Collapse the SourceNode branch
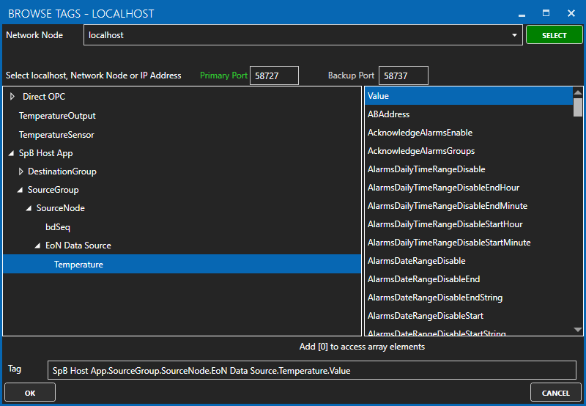586x406 pixels. pos(29,208)
